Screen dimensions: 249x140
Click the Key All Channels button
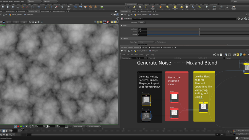pyautogui.click(x=242, y=134)
